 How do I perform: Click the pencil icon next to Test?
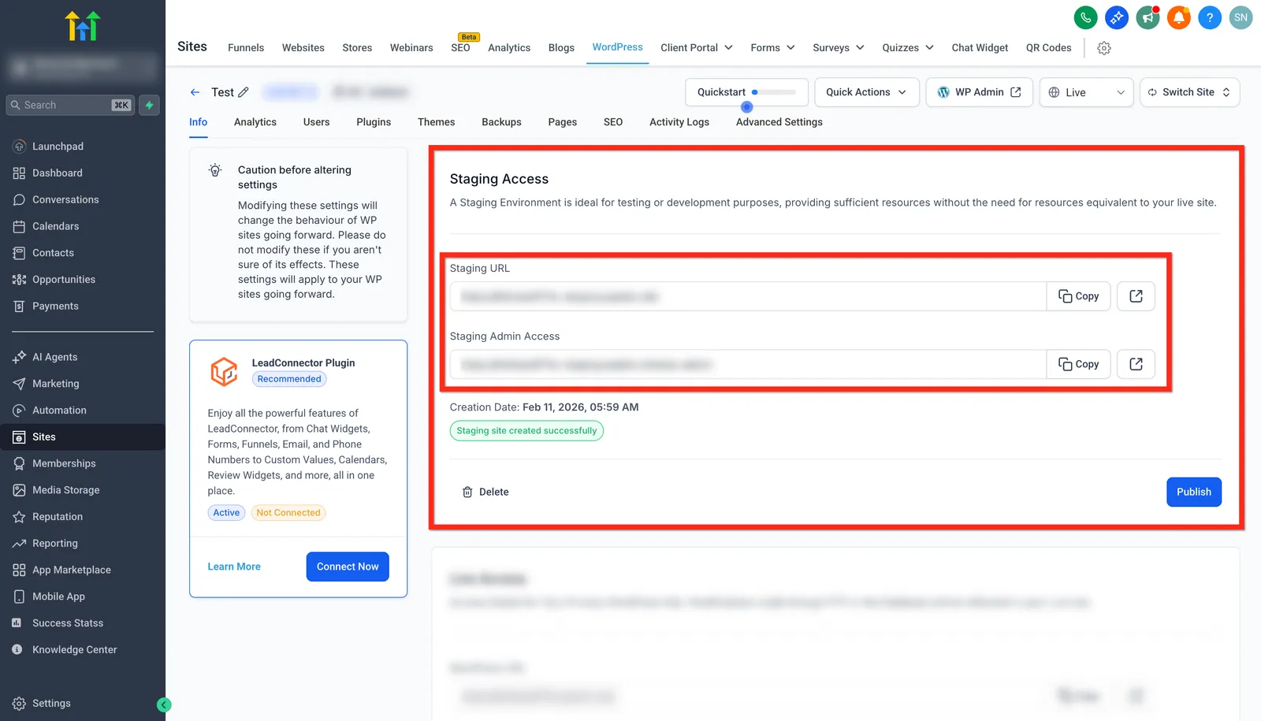click(x=244, y=92)
